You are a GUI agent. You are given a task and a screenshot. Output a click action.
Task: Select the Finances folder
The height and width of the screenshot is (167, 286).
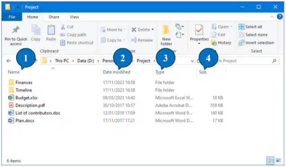click(x=24, y=82)
